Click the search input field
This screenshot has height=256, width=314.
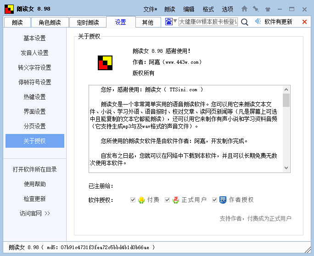208,22
